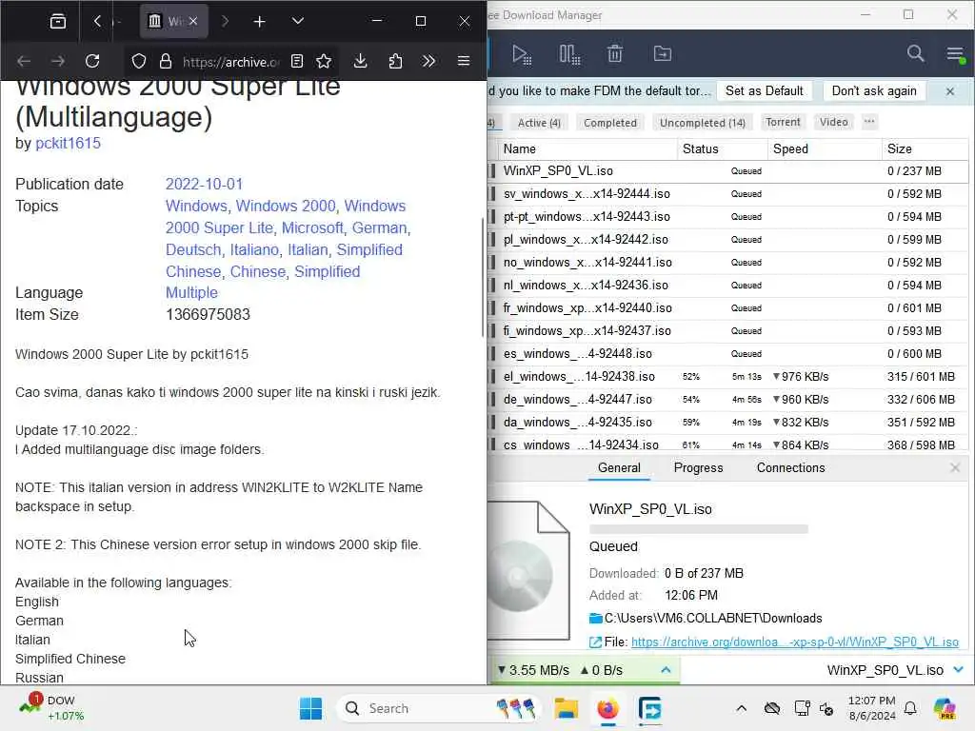
Task: Dismiss default torrent client banner
Action: 950,91
